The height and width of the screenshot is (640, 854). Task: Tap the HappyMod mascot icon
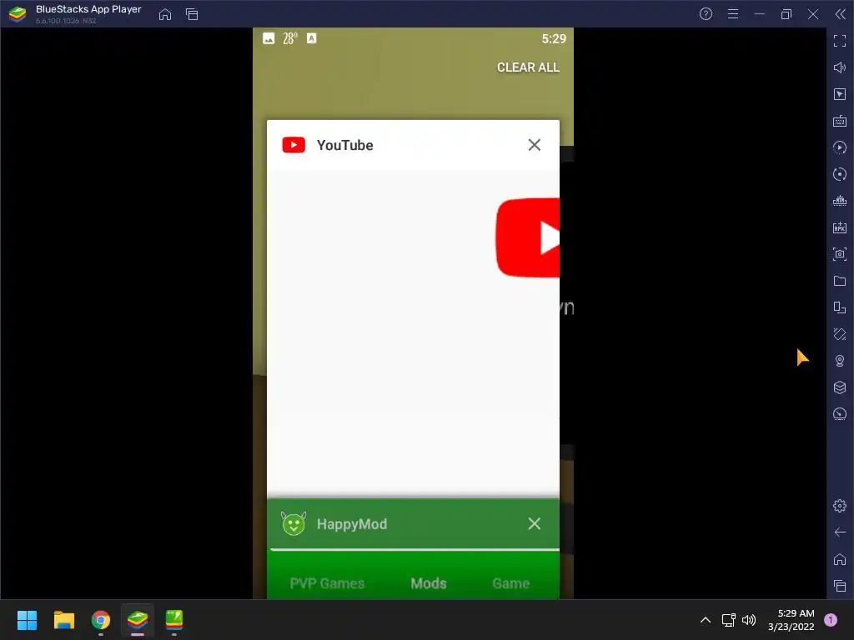(x=294, y=523)
